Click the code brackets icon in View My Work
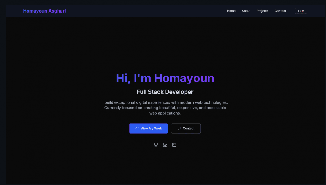 click(x=137, y=128)
